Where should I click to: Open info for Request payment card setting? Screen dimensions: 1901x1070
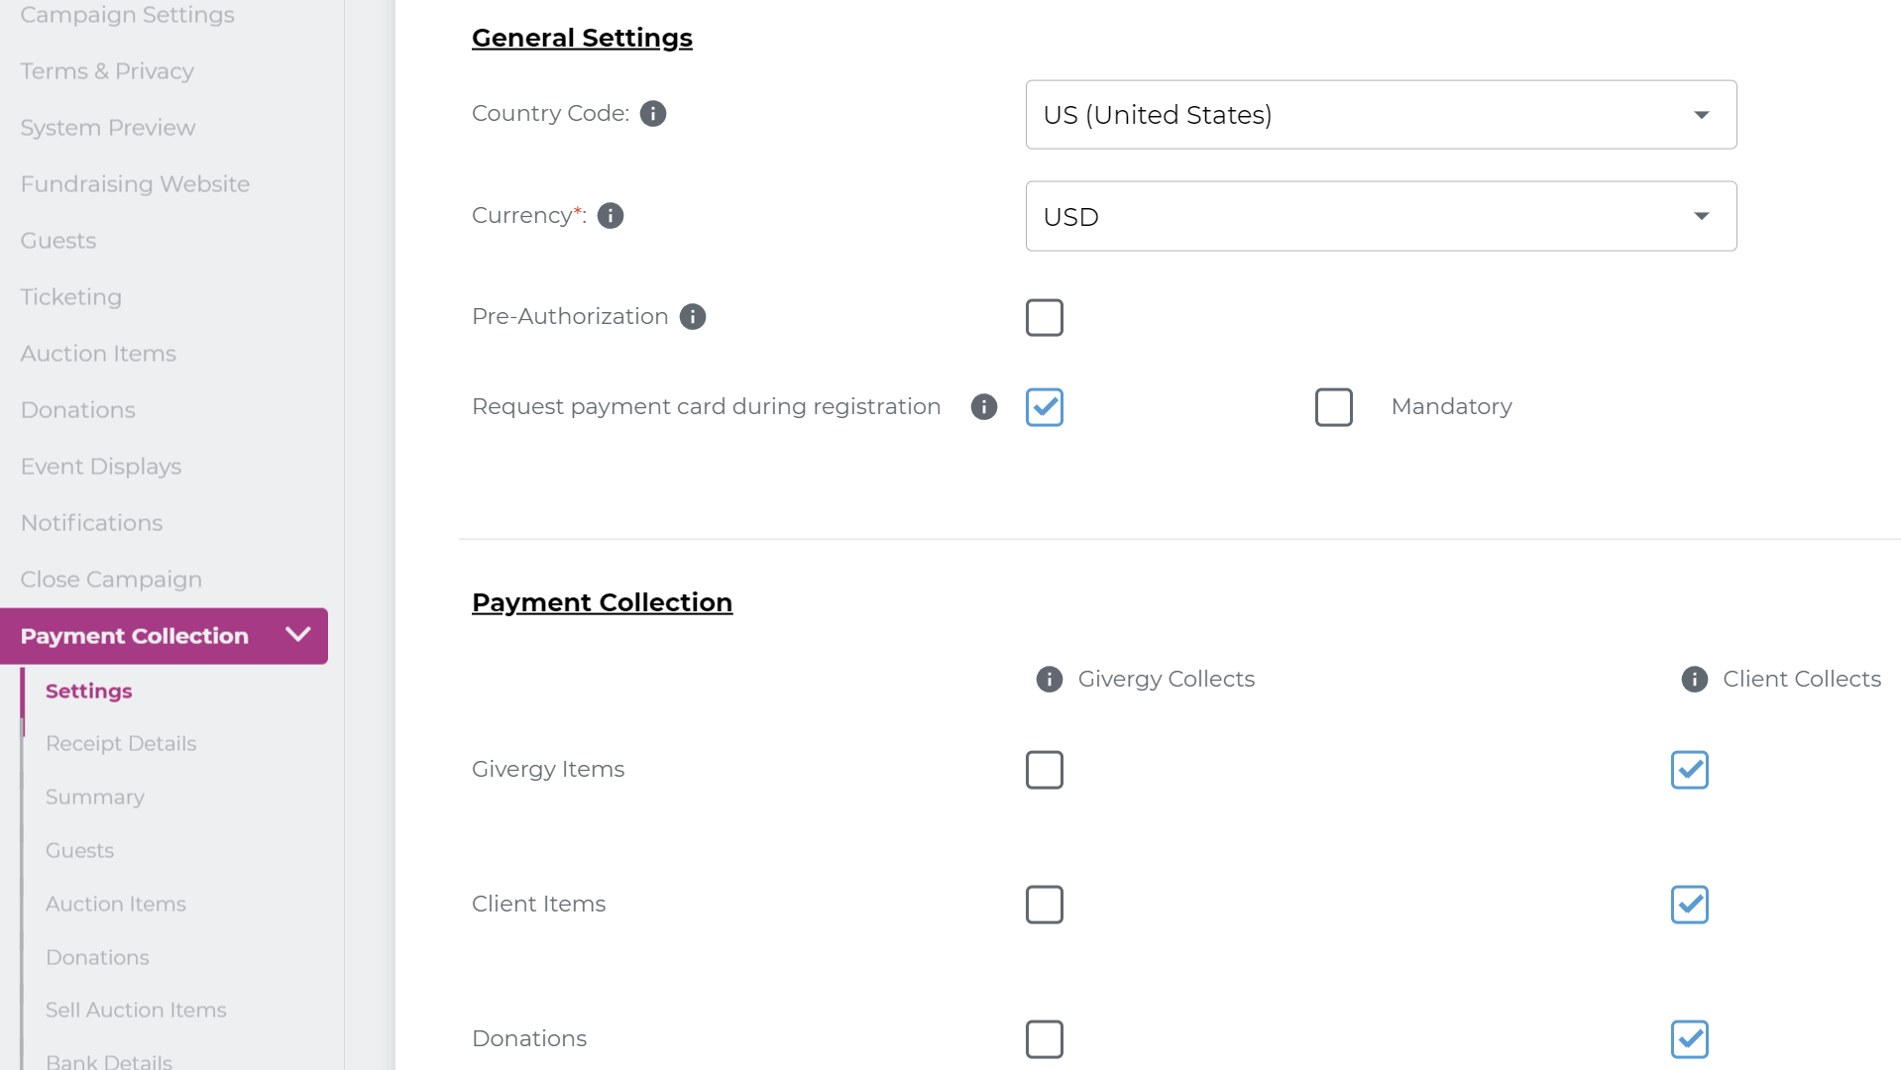(983, 407)
